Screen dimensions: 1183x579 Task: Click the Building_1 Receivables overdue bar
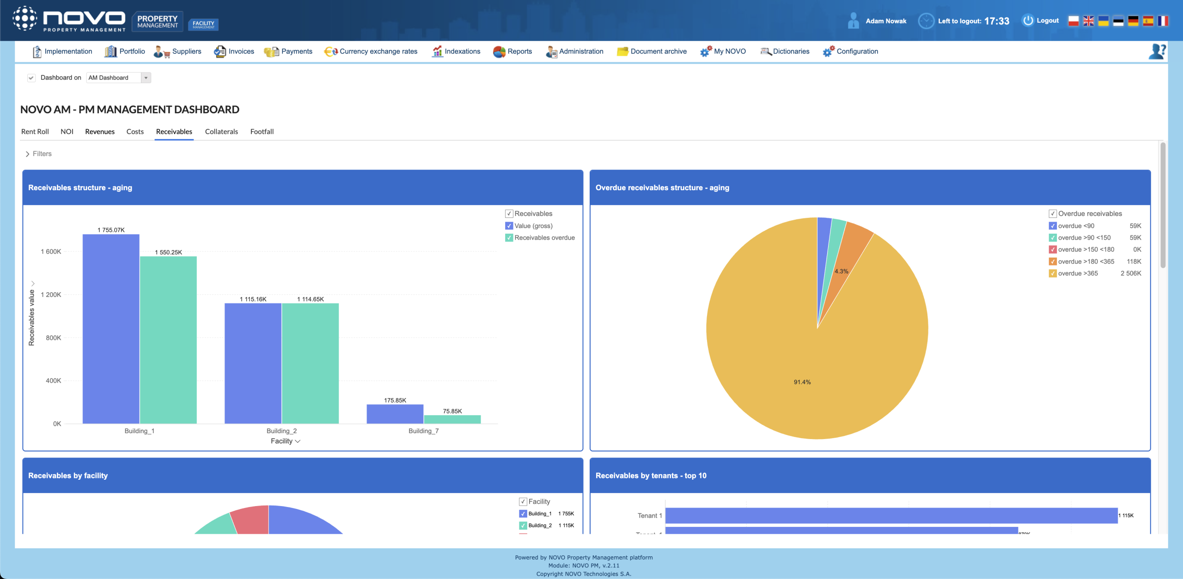click(x=168, y=339)
